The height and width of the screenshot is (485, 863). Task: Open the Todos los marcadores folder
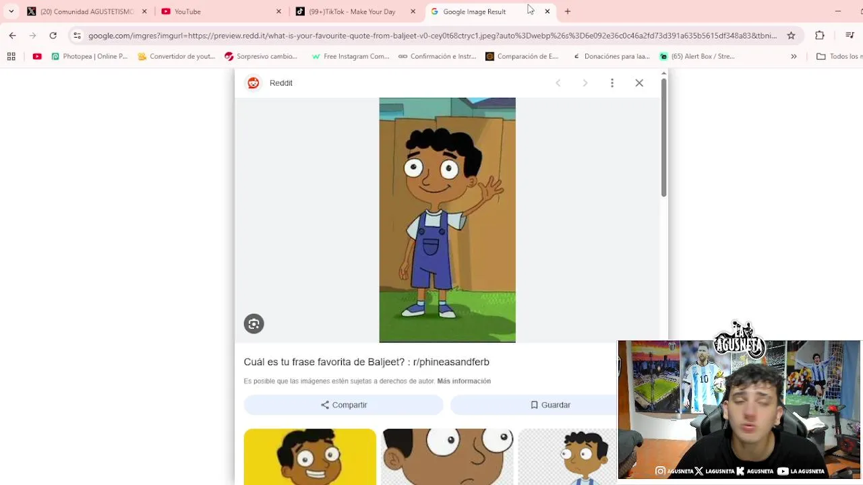[x=839, y=57]
